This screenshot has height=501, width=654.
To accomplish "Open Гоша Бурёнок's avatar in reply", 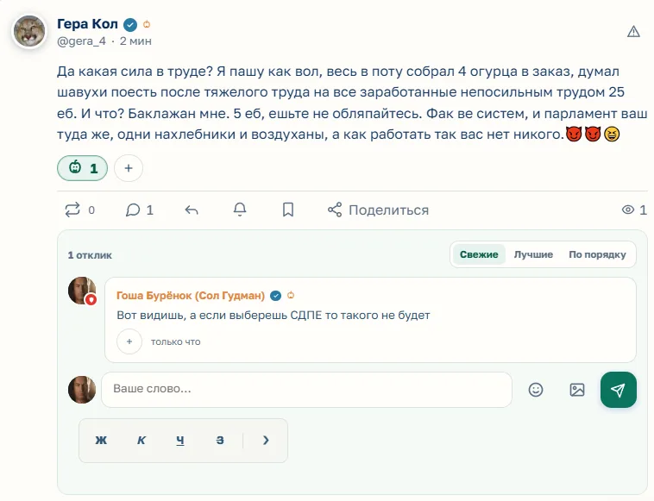I will tap(81, 290).
